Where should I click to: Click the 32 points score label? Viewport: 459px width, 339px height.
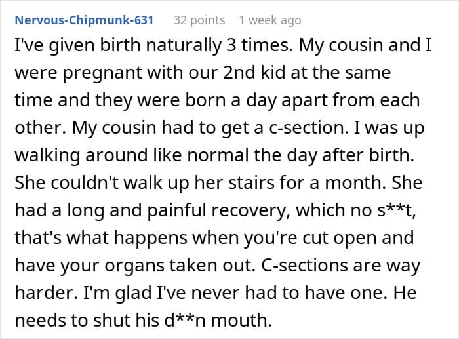(199, 20)
